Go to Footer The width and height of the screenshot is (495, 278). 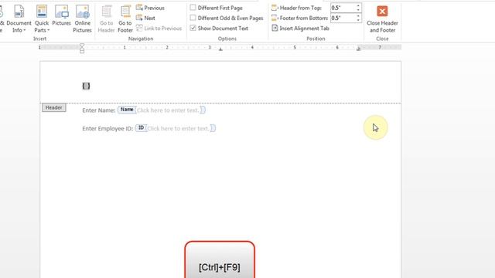click(125, 19)
